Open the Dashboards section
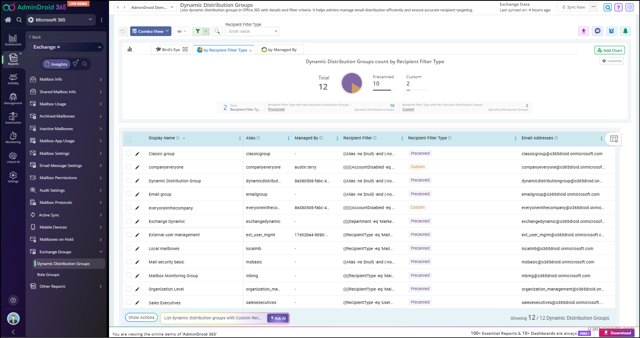 click(x=13, y=40)
